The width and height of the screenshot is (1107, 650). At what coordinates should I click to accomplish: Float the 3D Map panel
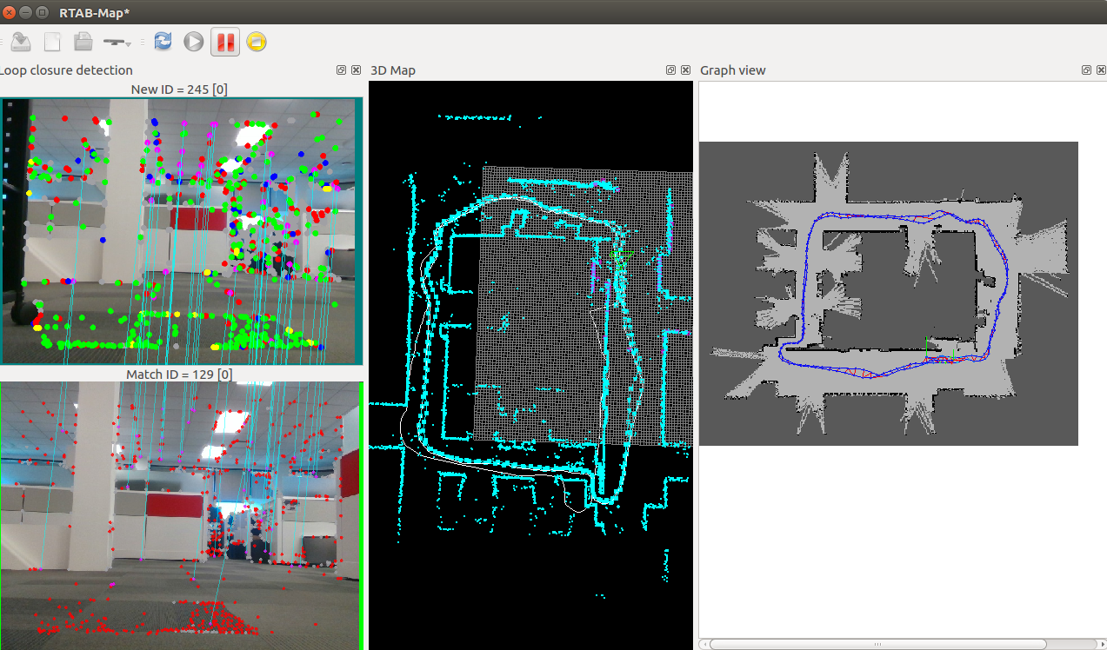tap(670, 70)
